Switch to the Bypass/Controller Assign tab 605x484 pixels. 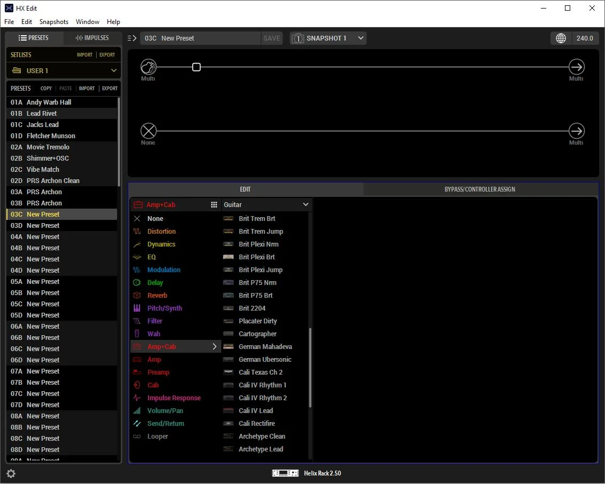tap(479, 189)
